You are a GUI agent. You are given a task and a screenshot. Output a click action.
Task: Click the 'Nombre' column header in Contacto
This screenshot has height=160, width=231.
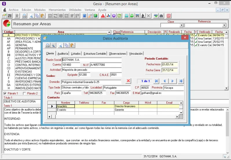[65, 103]
